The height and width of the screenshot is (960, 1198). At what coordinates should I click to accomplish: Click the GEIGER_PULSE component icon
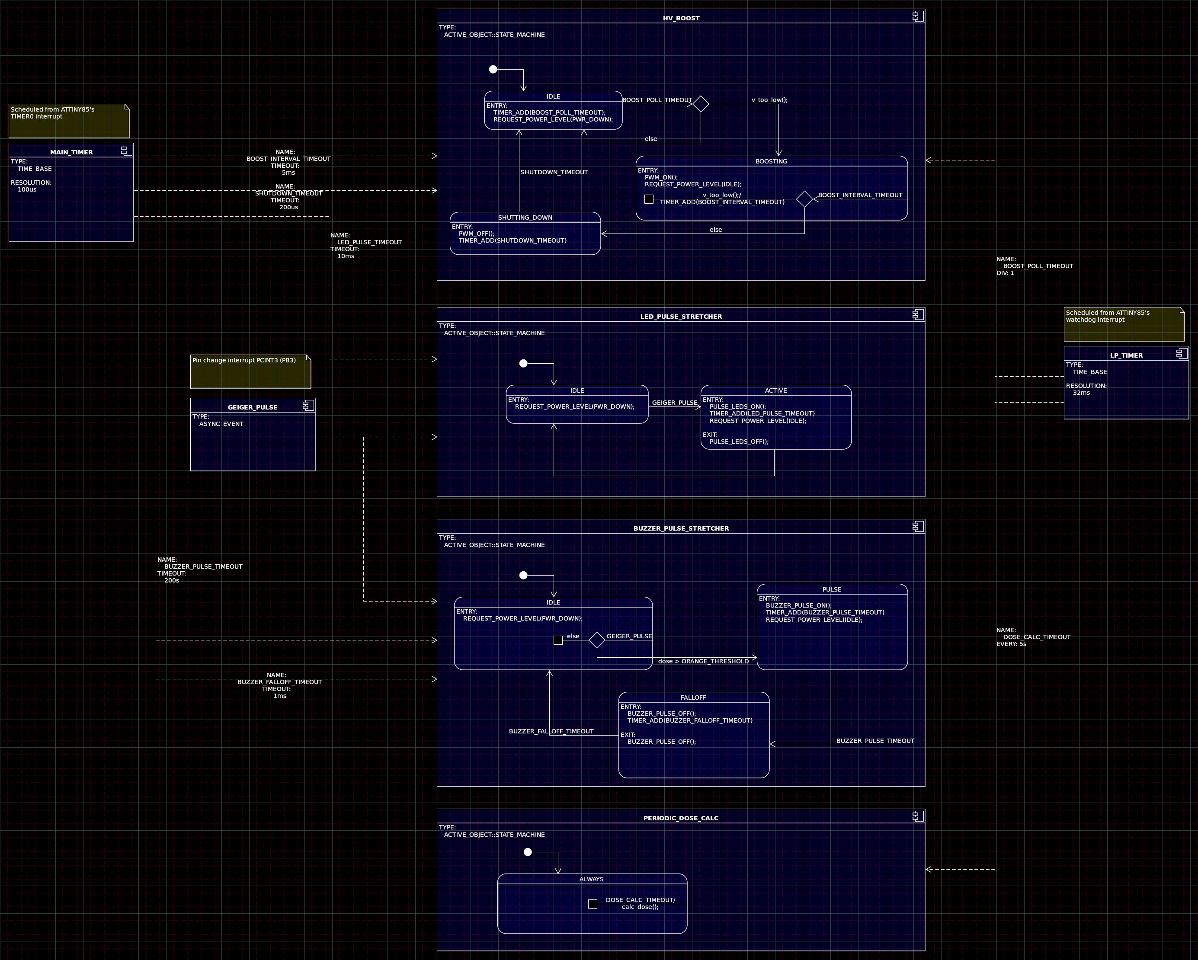point(308,405)
